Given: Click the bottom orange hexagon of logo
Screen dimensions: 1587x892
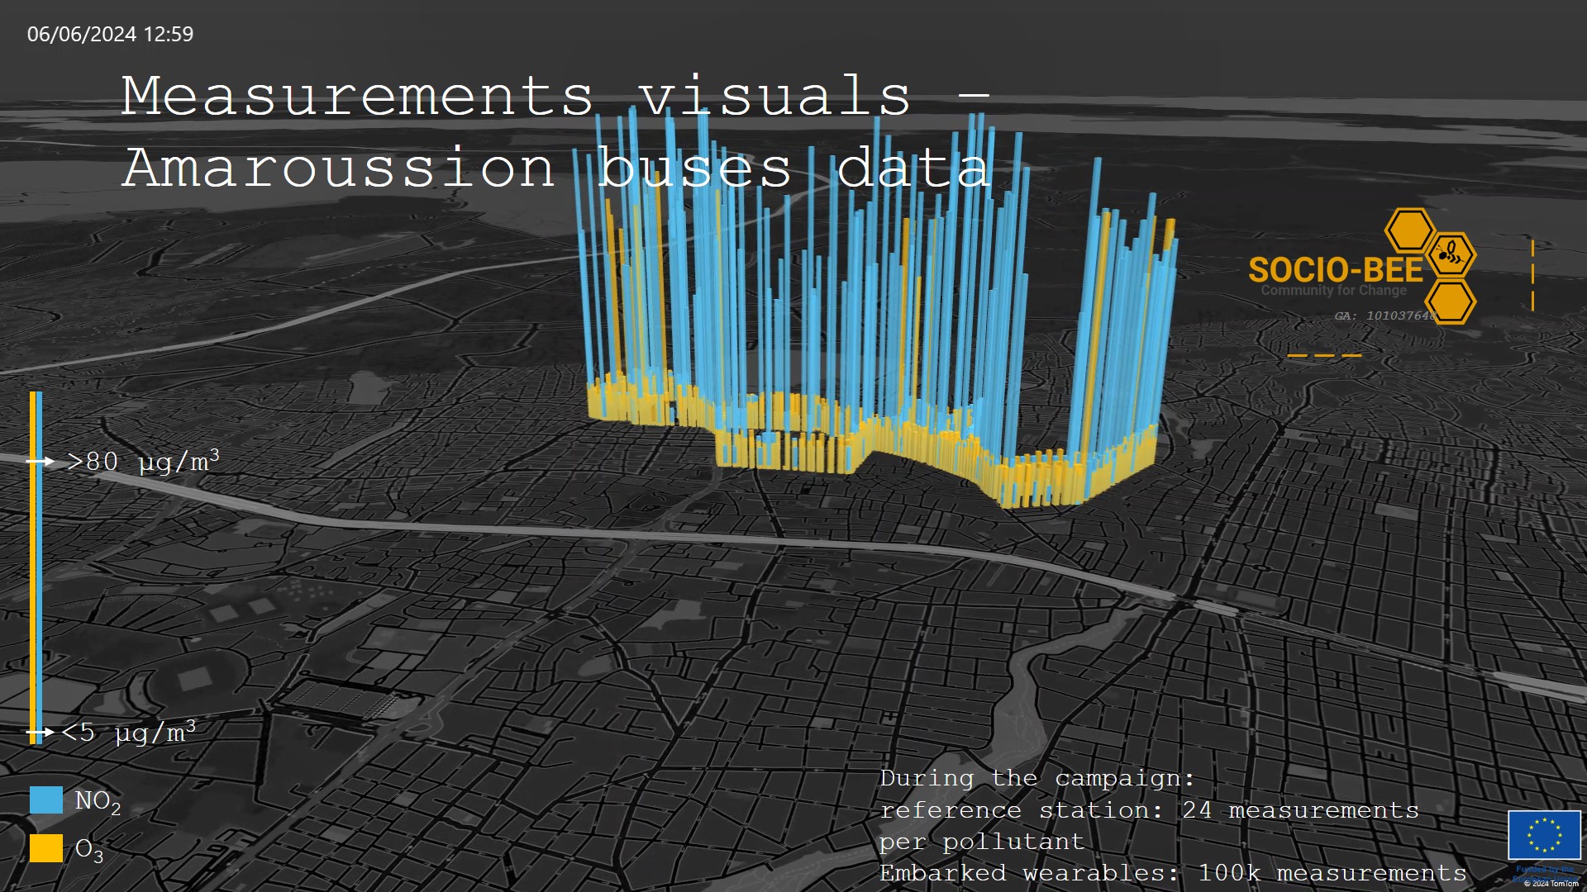Looking at the screenshot, I should [1451, 301].
